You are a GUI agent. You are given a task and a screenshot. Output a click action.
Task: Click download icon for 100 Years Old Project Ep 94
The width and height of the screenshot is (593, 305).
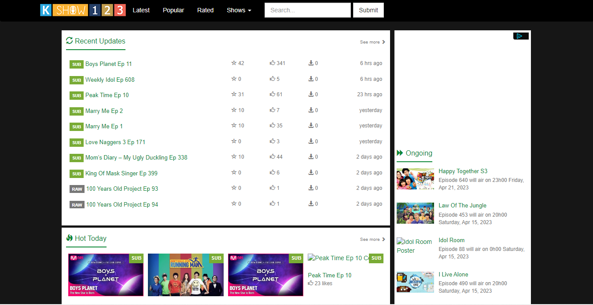[311, 203]
